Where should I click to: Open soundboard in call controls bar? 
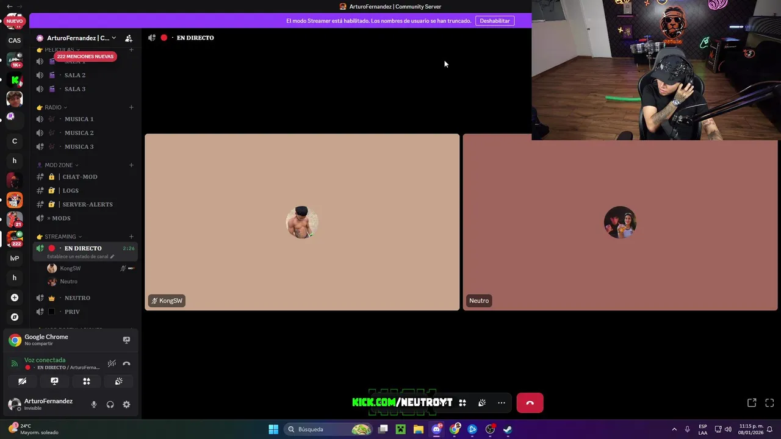(482, 402)
